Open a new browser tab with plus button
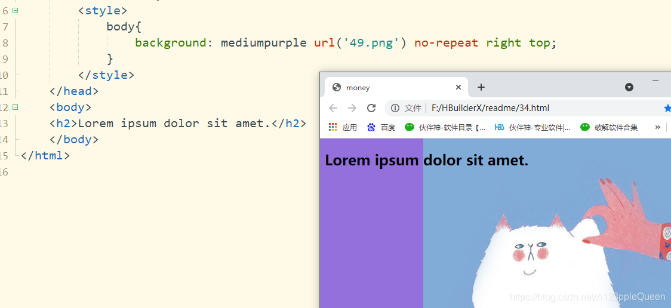671x308 pixels. point(481,87)
